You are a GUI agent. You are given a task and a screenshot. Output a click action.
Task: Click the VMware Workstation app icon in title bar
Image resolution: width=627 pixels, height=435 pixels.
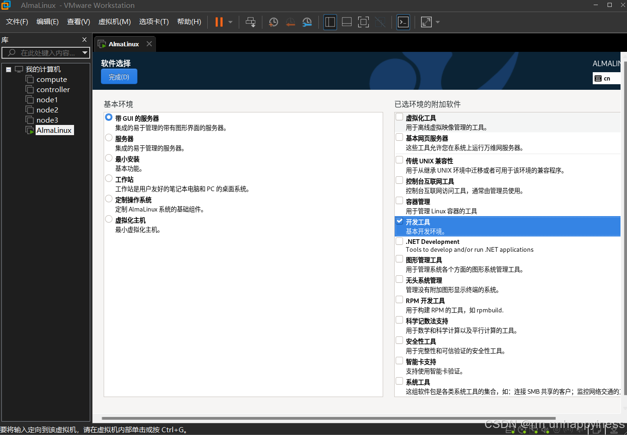[6, 5]
